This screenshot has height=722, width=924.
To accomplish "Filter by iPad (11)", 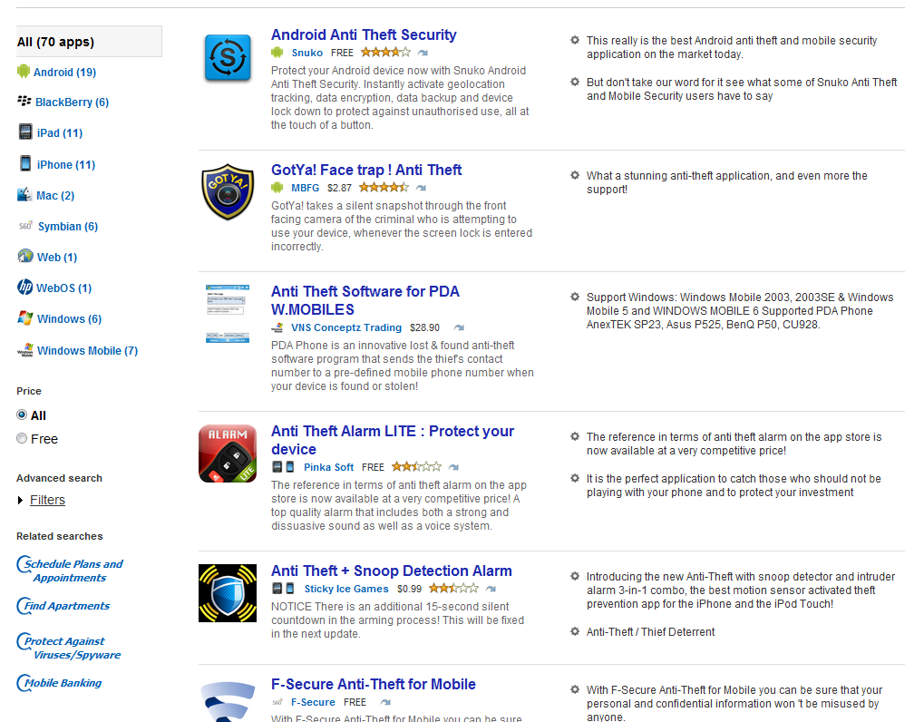I will point(60,133).
